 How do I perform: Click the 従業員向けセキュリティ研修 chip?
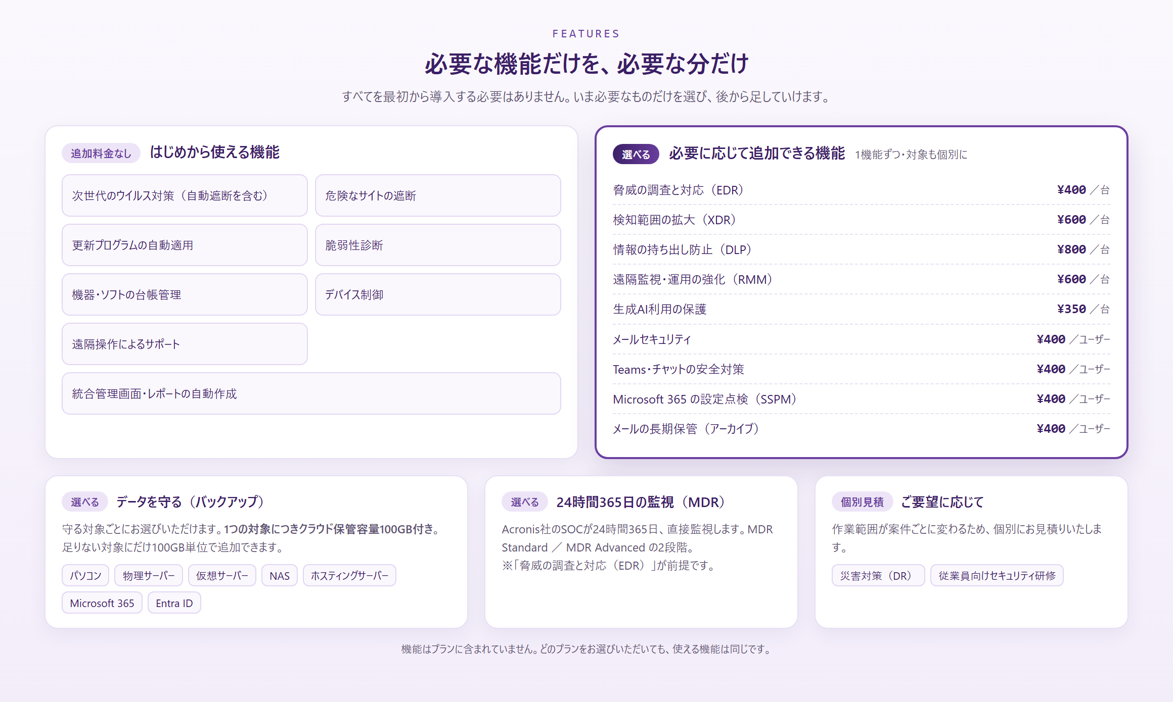[997, 575]
